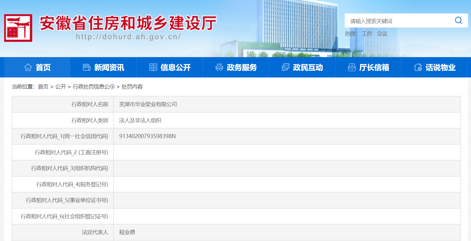Open the 厅长信箱 menu item
Image resolution: width=471 pixels, height=241 pixels.
(368, 67)
